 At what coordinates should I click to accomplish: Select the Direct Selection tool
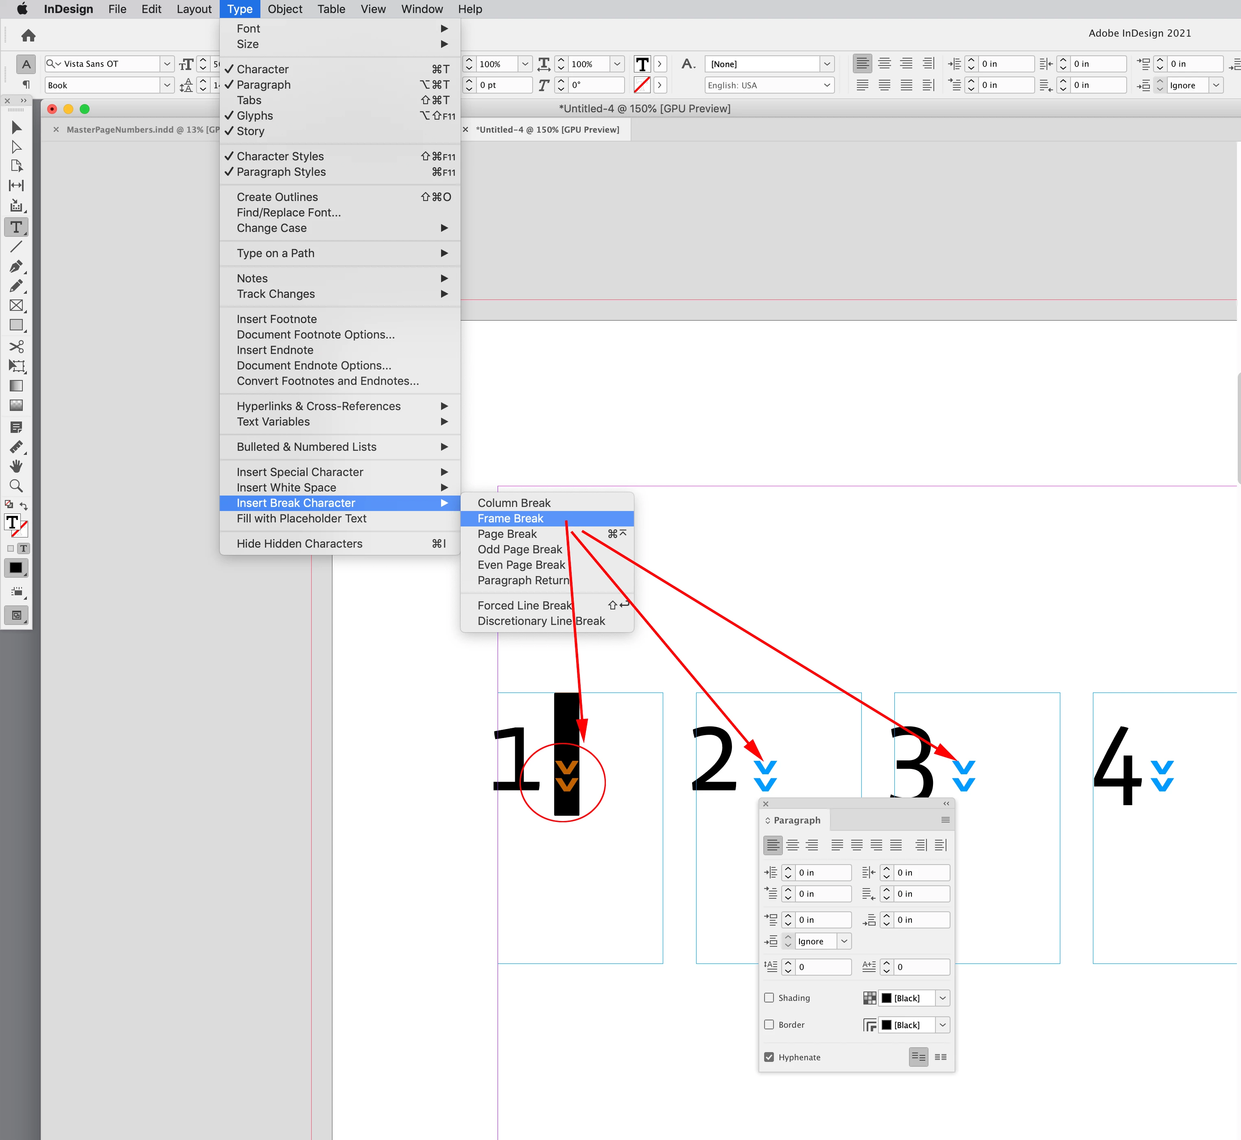(16, 147)
